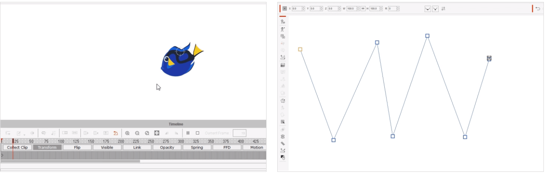This screenshot has width=545, height=173.
Task: Stop playback in the Timeline
Action: [x=198, y=133]
